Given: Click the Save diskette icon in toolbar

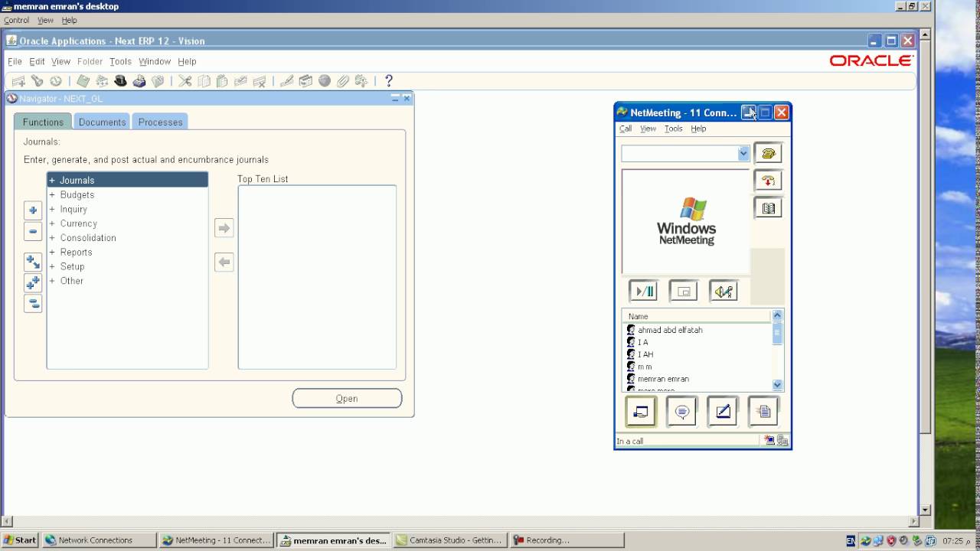Looking at the screenshot, I should pos(83,80).
